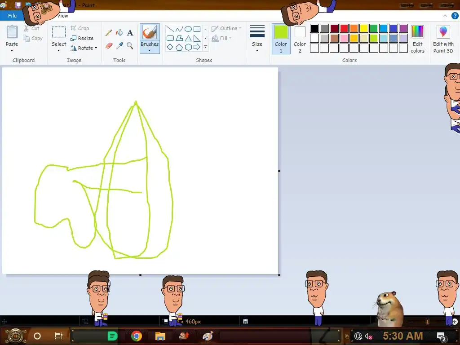Choose the Pentagon shape

point(179,47)
